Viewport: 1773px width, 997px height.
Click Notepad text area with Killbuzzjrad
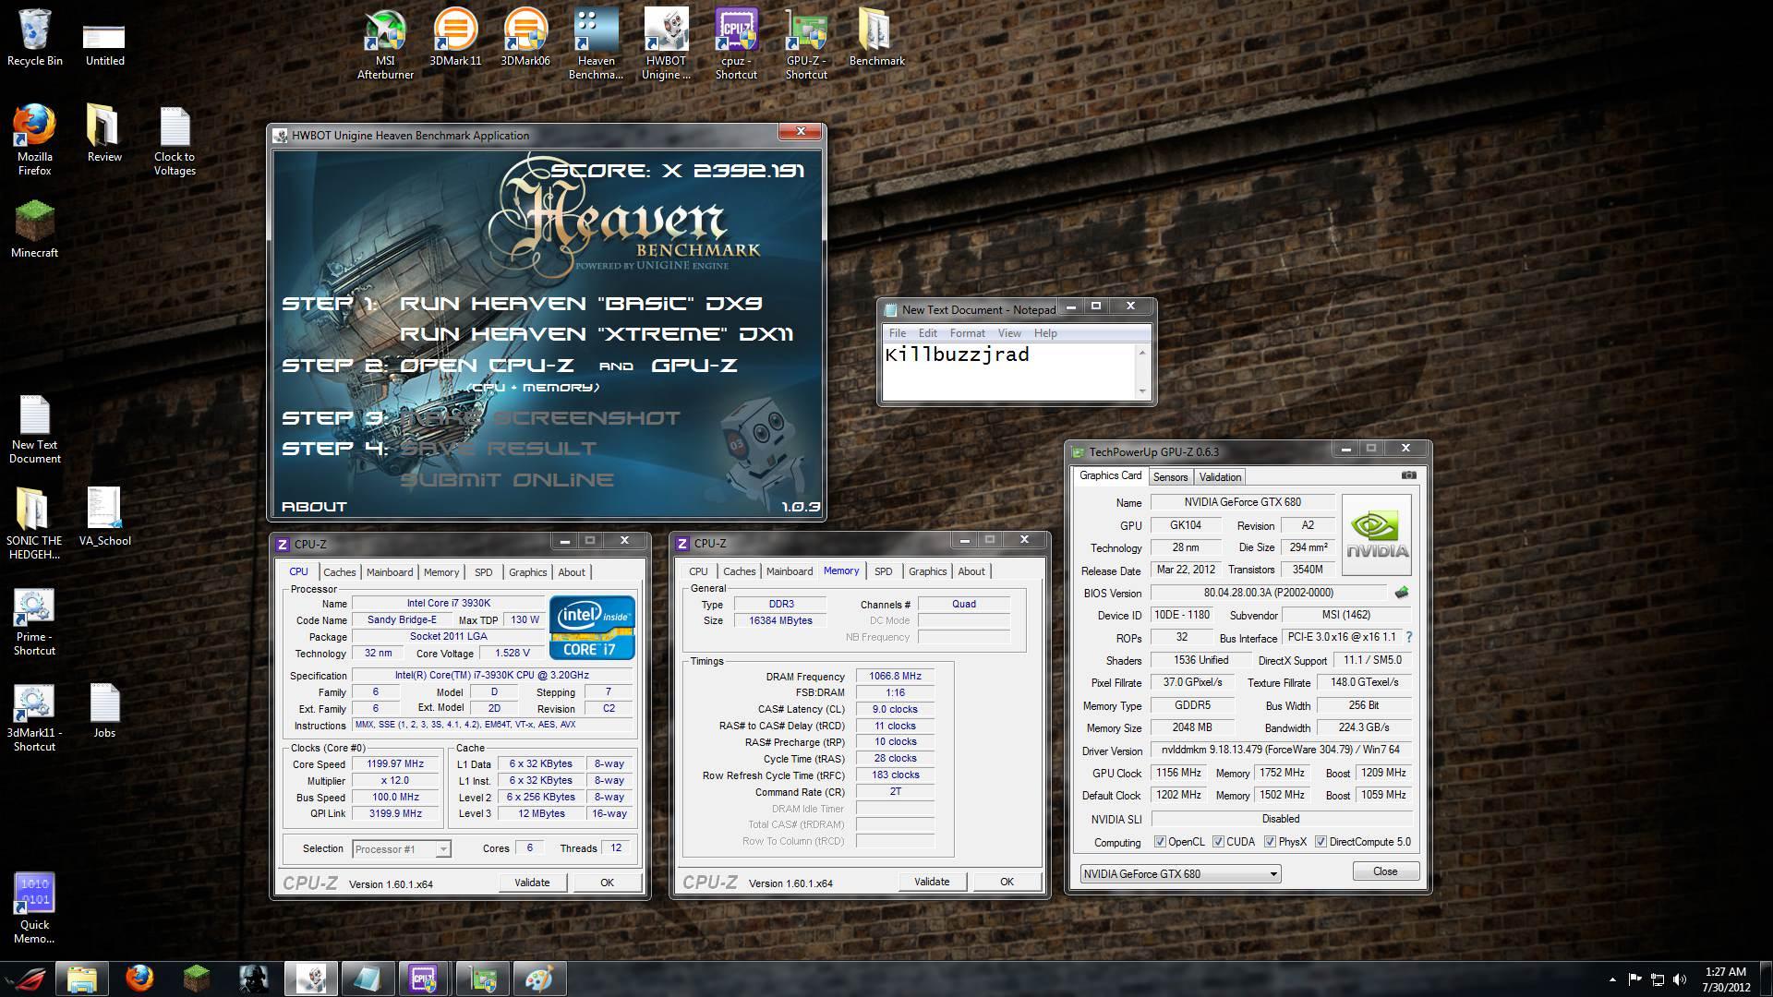(x=1009, y=372)
